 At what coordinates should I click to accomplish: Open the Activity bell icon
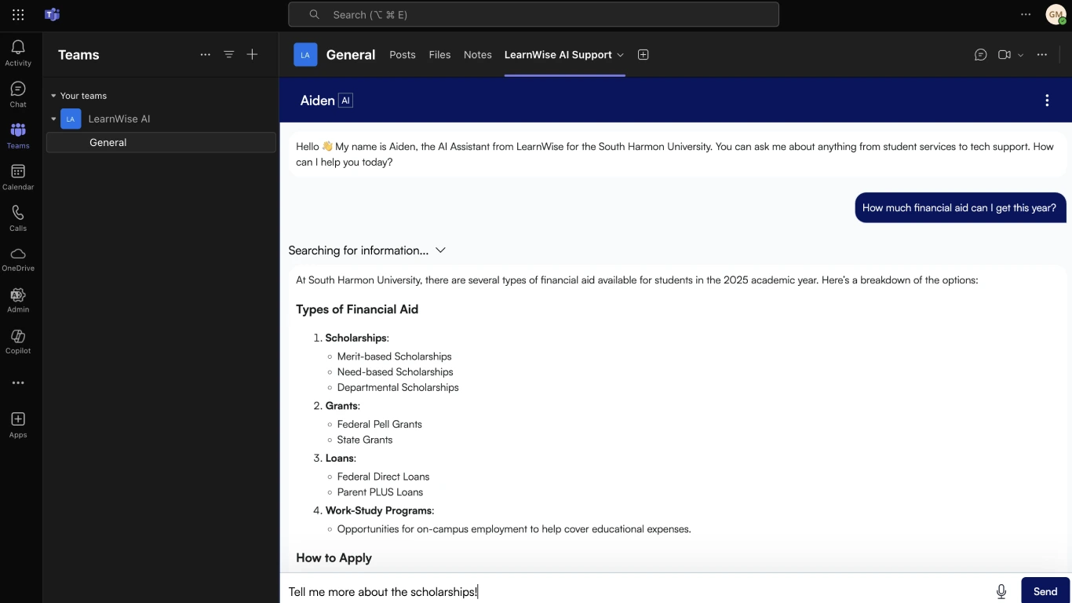click(18, 53)
